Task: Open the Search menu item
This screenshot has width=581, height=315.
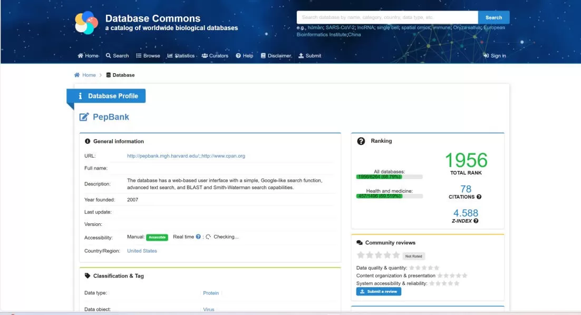Action: (117, 56)
